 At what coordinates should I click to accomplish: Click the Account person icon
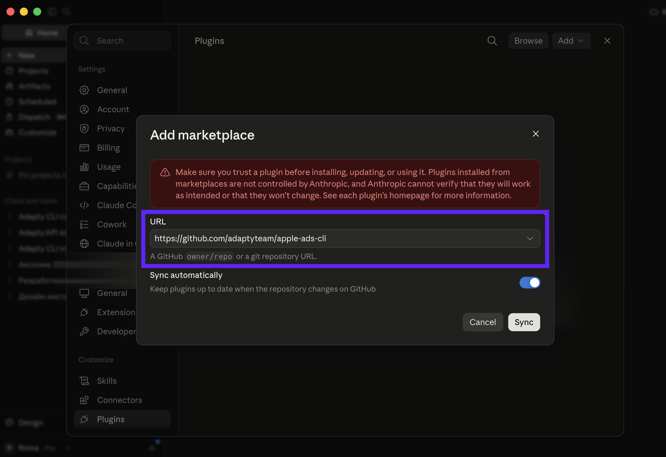84,109
